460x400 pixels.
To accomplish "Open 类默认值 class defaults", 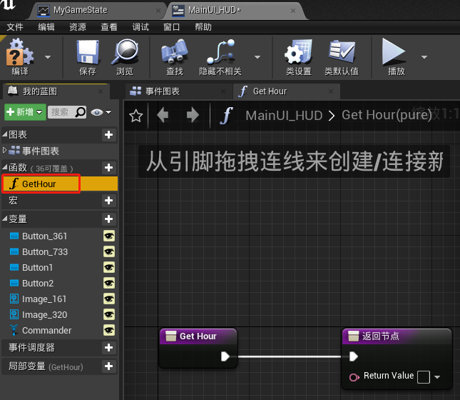I will [342, 57].
